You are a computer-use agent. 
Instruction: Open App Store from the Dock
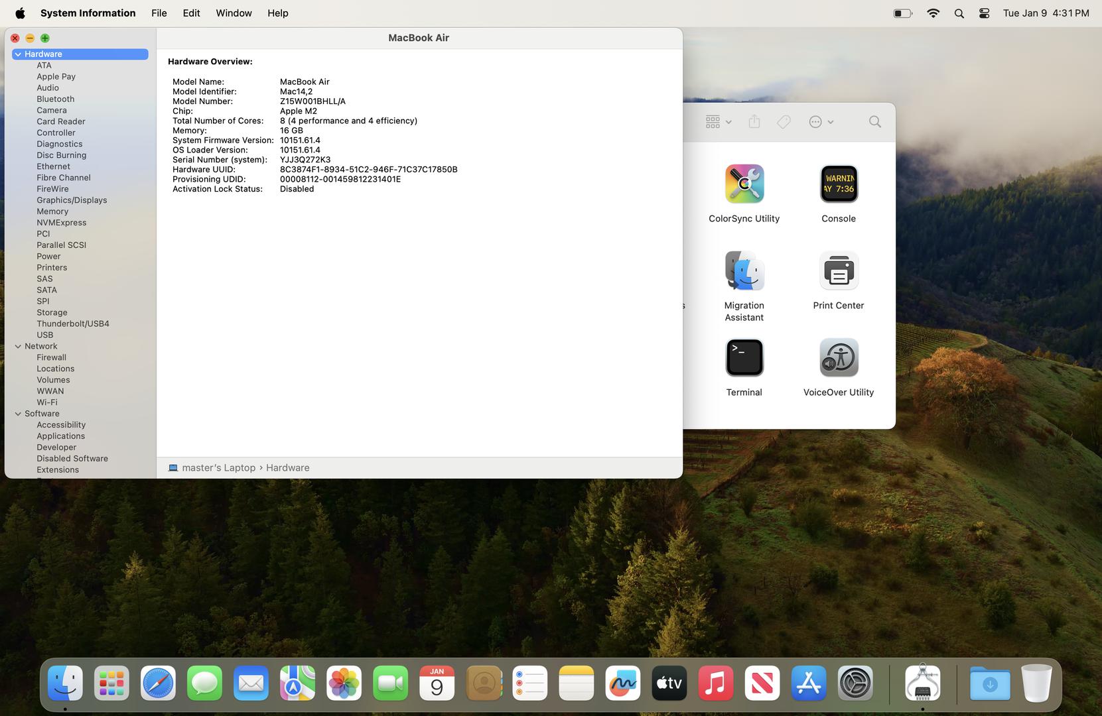(x=809, y=683)
